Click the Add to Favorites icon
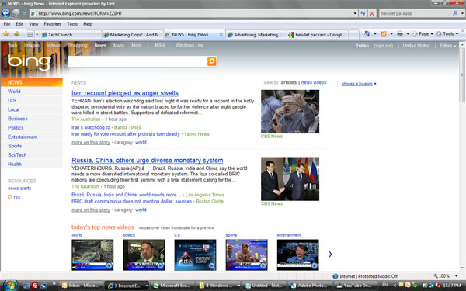The image size is (466, 291). click(17, 34)
